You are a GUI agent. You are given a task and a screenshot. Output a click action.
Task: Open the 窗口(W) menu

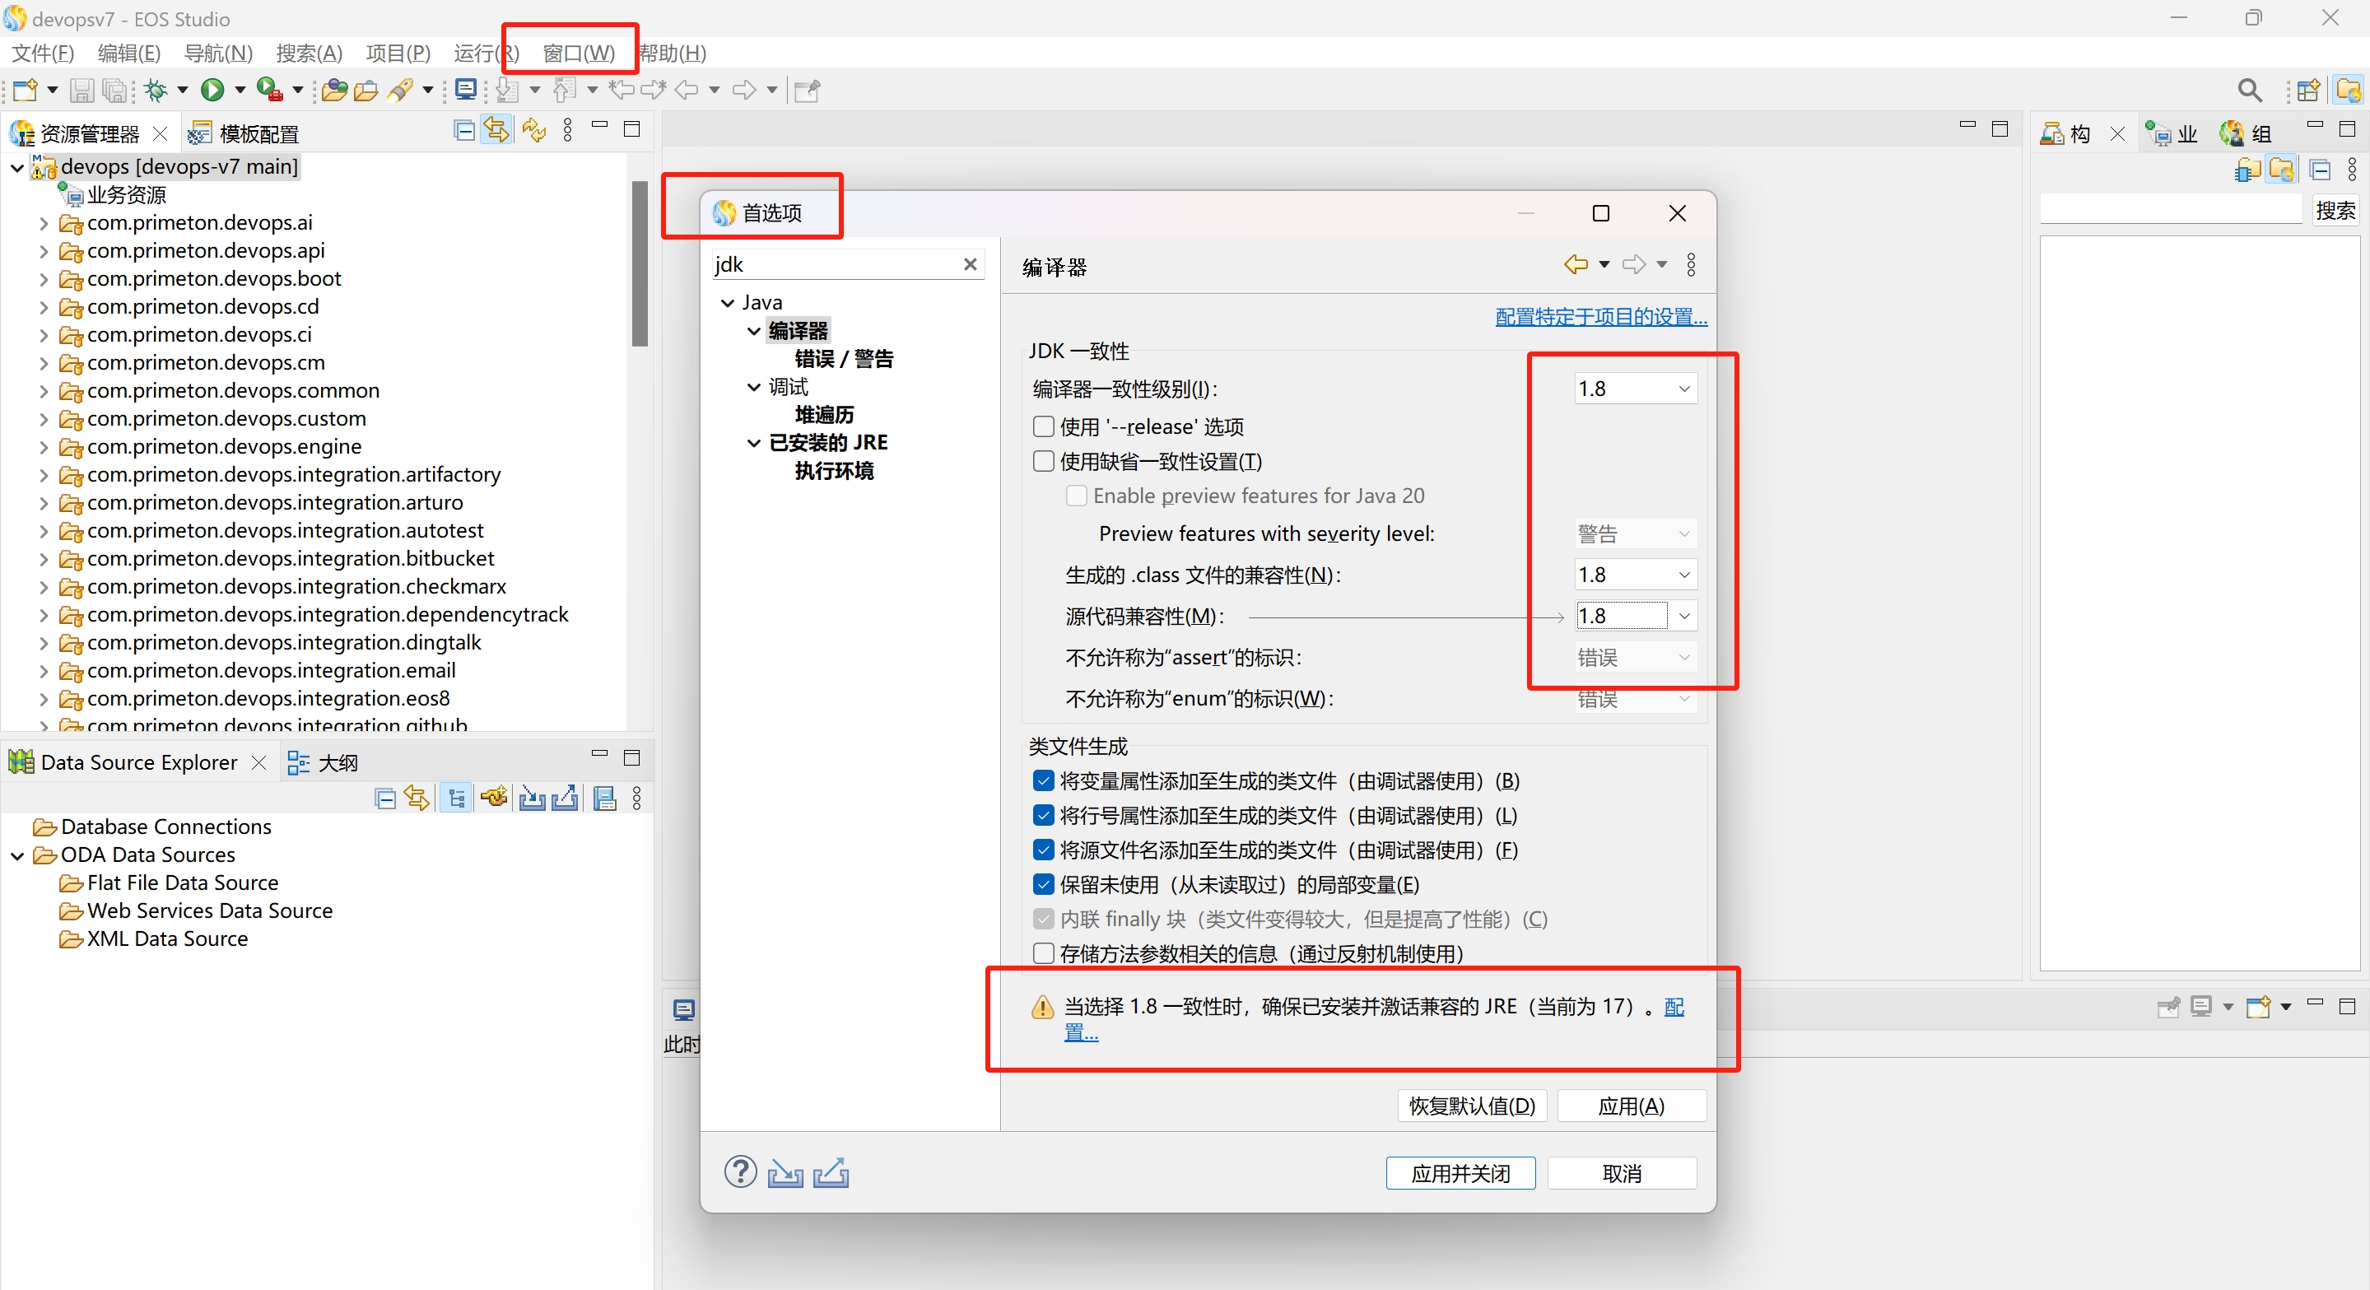click(578, 53)
